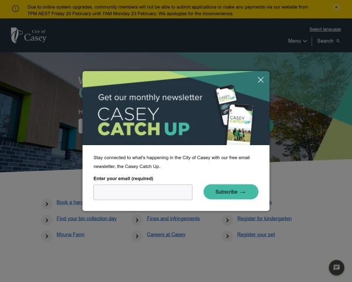Image resolution: width=352 pixels, height=282 pixels.
Task: Click arrow icon beside Fines and infringements
Action: coord(137,220)
